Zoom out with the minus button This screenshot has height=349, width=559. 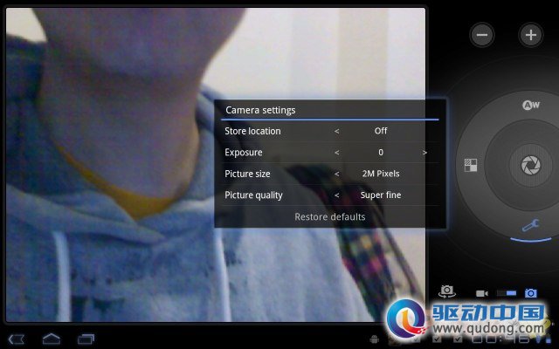coord(482,35)
